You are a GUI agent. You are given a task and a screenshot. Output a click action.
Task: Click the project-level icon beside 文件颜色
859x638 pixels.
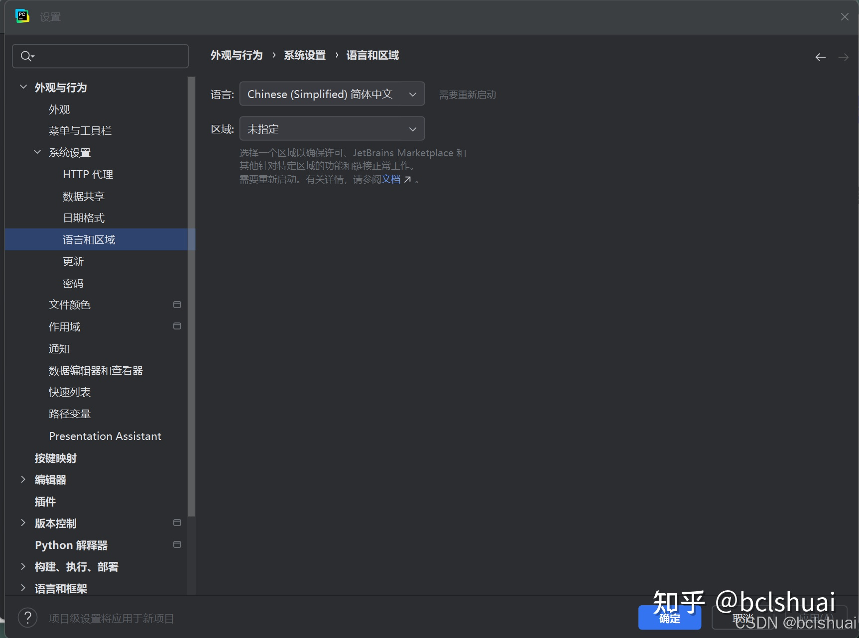click(177, 305)
